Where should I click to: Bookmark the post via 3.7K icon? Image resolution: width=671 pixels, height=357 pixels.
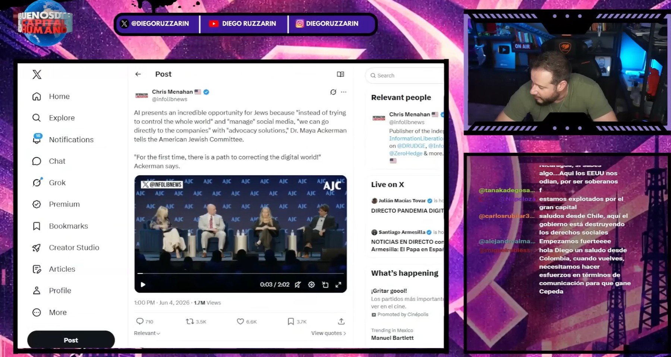(291, 321)
